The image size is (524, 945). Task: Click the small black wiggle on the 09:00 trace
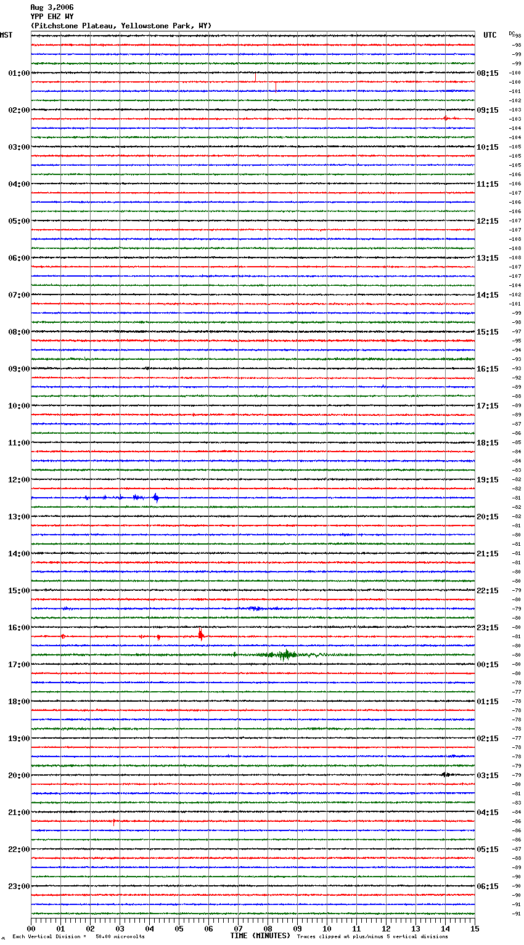tap(147, 368)
